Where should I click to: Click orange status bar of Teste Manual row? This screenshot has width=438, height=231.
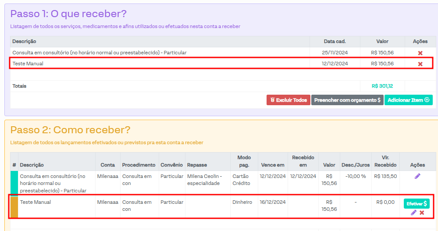pos(14,207)
